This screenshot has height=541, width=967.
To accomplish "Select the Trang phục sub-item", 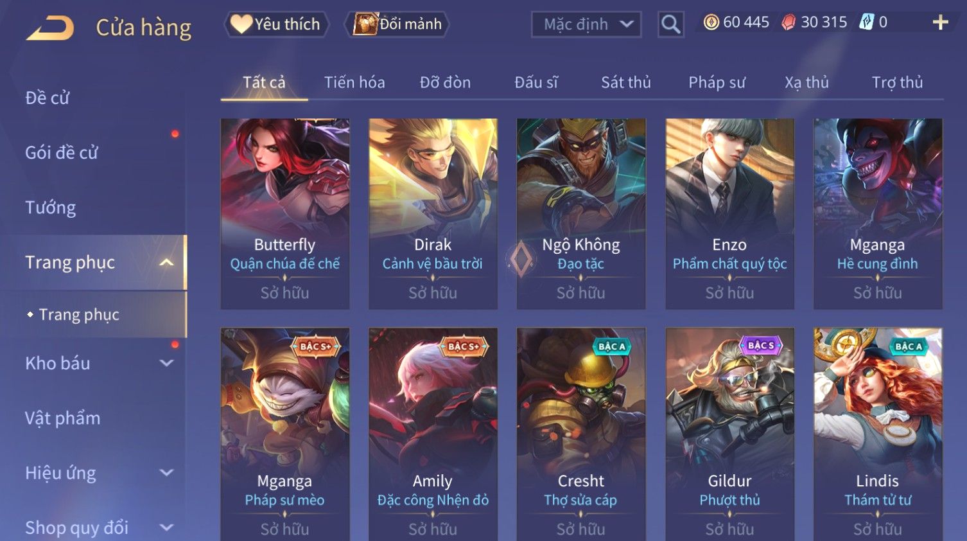I will point(79,314).
